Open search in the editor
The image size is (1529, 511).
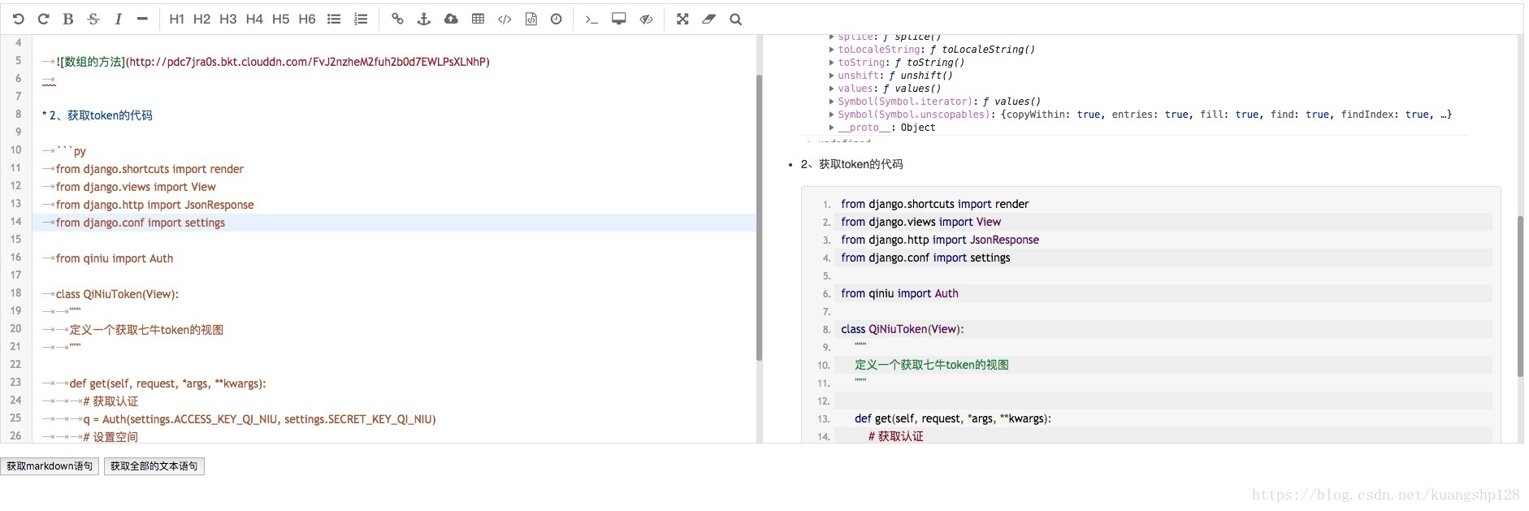pos(735,19)
